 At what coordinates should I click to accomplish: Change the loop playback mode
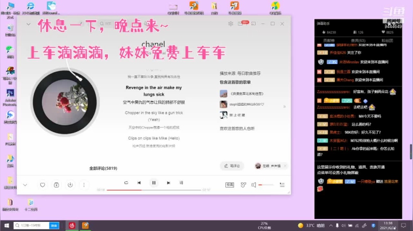(126, 183)
